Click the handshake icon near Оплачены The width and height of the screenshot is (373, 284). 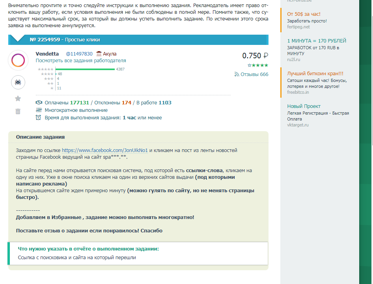pyautogui.click(x=39, y=102)
